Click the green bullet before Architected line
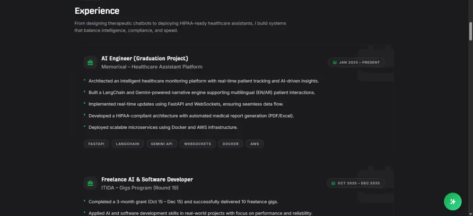 (x=85, y=80)
